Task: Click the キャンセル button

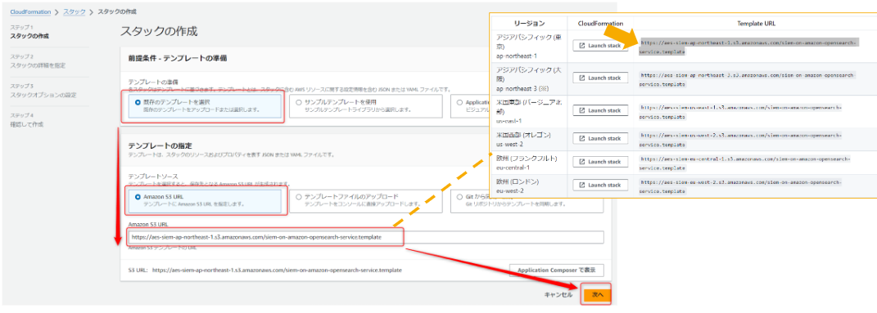Action: (558, 294)
